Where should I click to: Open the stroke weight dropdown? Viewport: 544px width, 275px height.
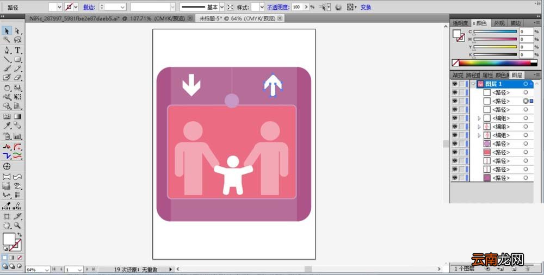[123, 7]
